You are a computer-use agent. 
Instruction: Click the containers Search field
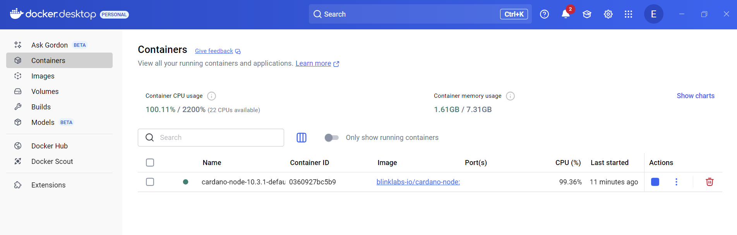pyautogui.click(x=217, y=138)
